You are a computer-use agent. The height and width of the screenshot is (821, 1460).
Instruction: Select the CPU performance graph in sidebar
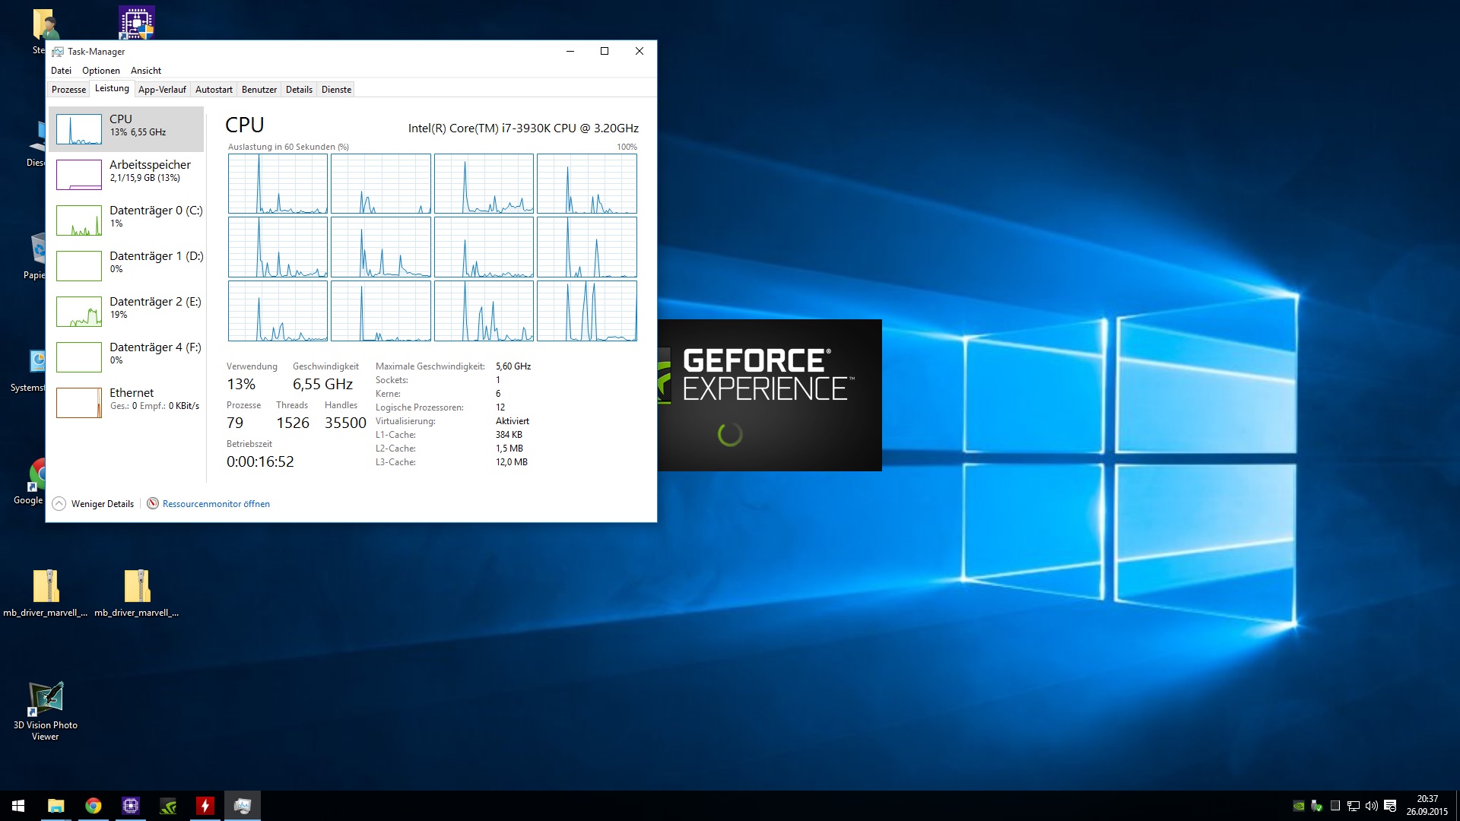pyautogui.click(x=79, y=129)
